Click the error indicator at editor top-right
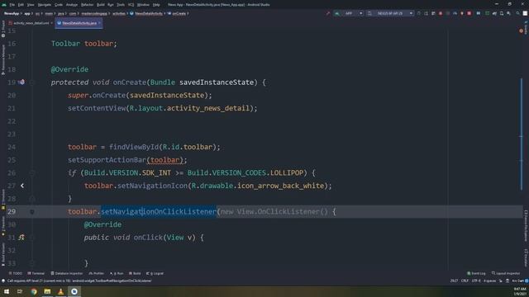Screen dimensions: 529x297 [522, 31]
